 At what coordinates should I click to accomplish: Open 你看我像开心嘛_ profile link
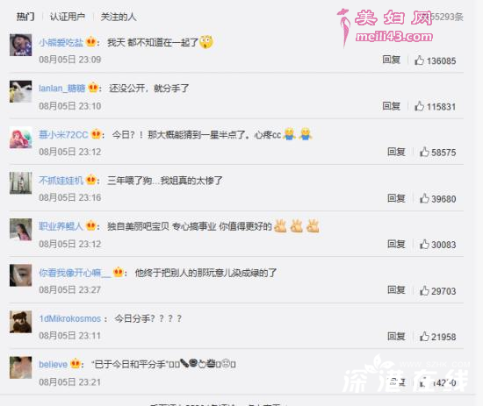tap(75, 273)
